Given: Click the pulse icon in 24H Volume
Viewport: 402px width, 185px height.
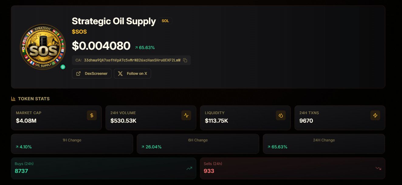Looking at the screenshot, I should (x=186, y=115).
